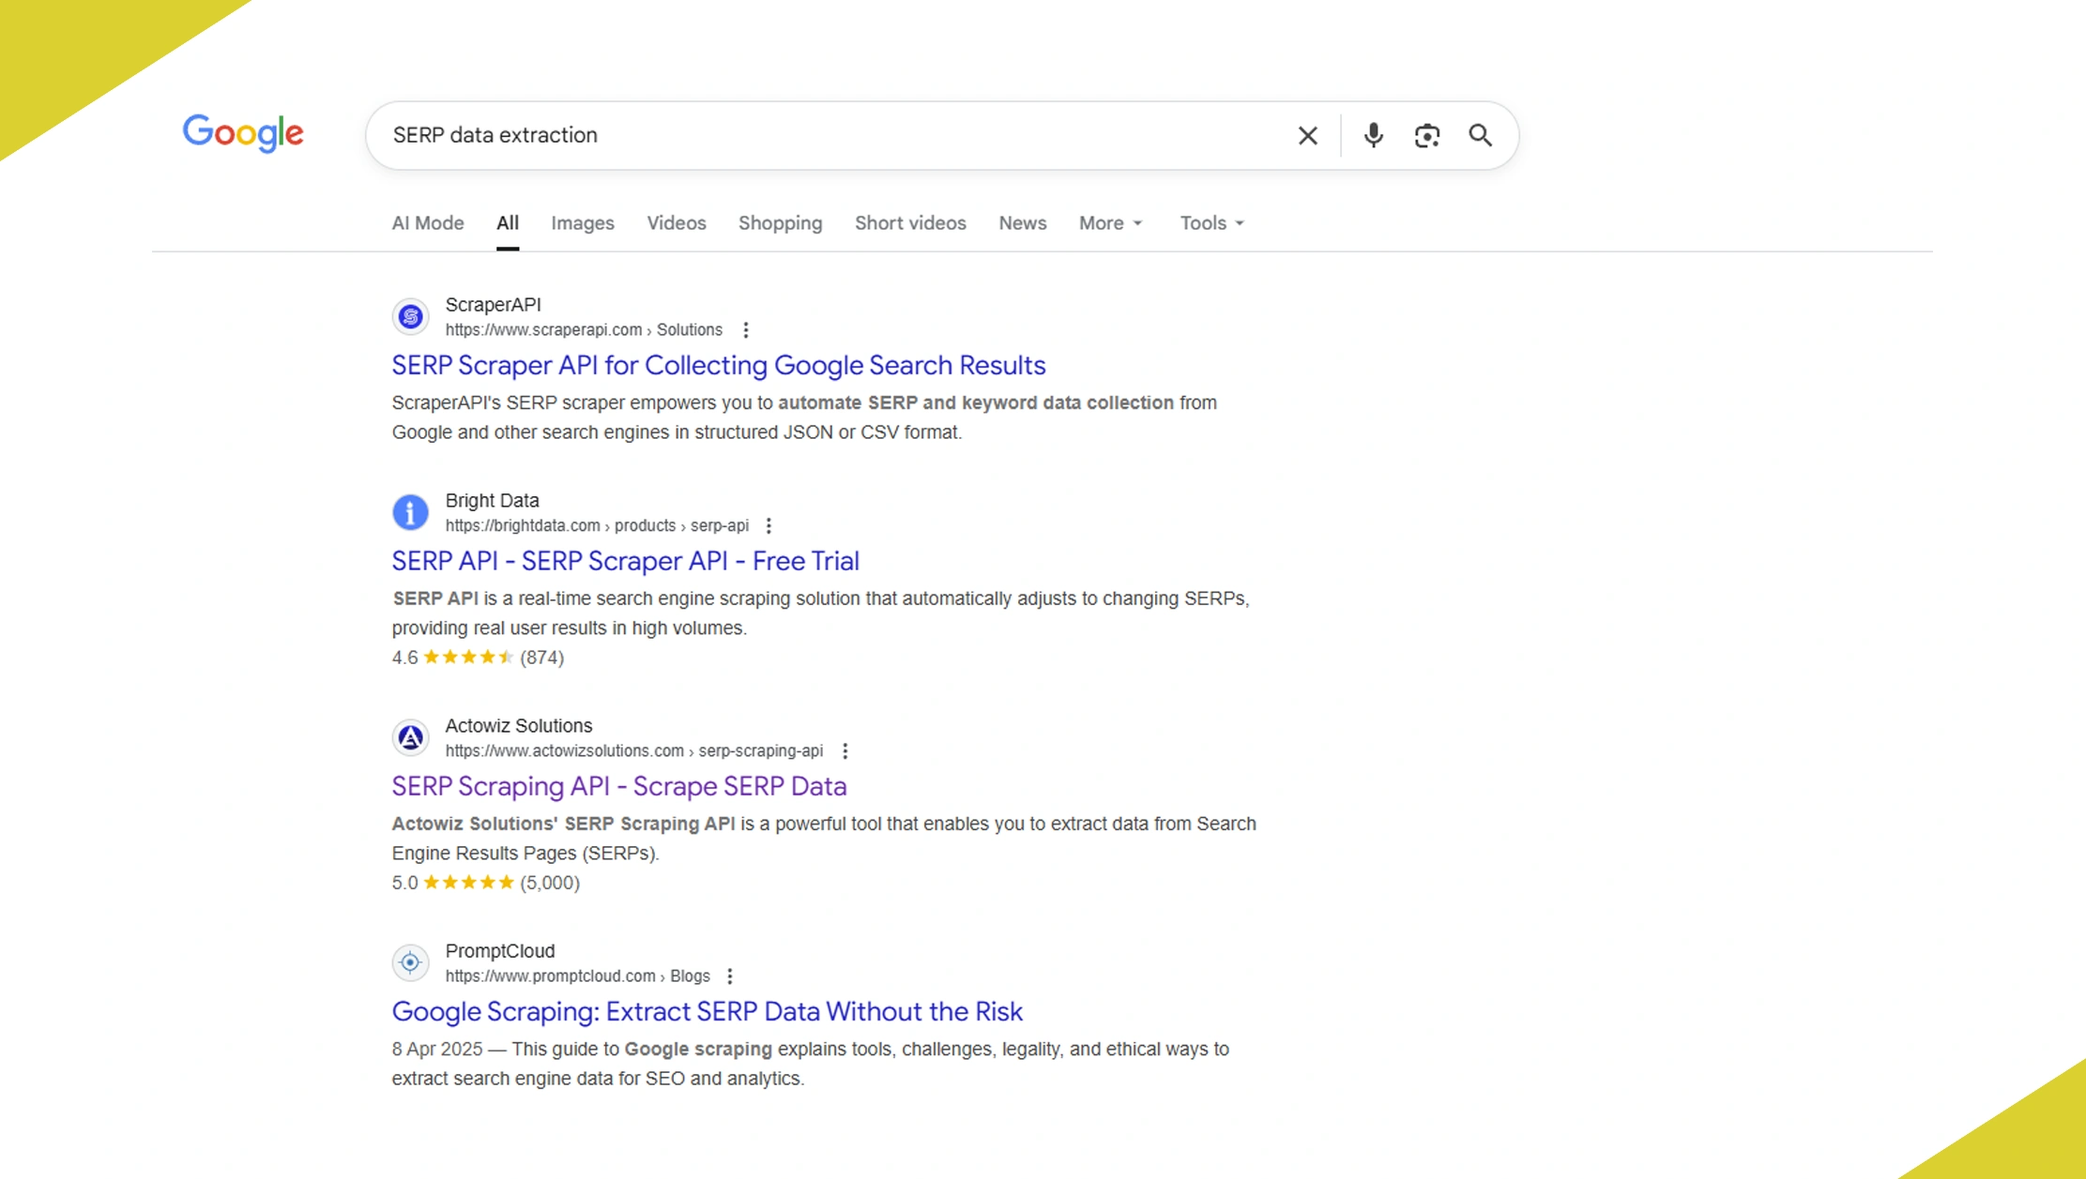2086x1179 pixels.
Task: Switch to the AI Mode tab
Action: [427, 223]
